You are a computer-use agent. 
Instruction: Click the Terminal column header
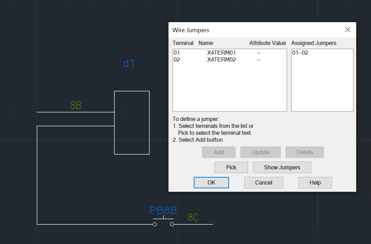[x=183, y=43]
